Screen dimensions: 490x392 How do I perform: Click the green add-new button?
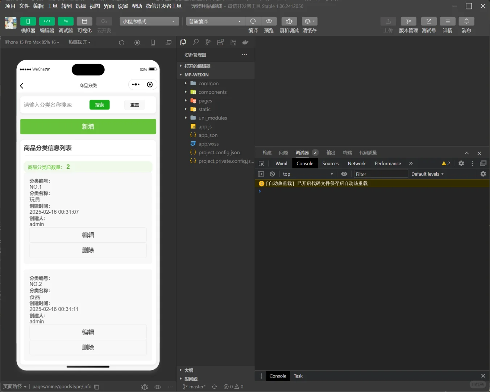click(x=88, y=127)
